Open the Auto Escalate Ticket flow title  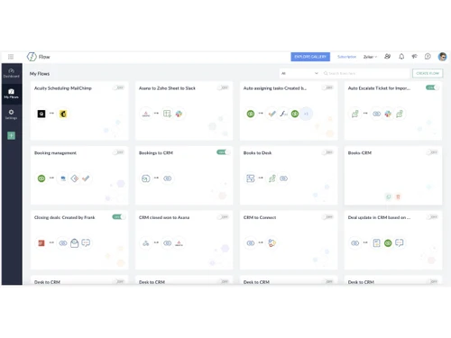pyautogui.click(x=379, y=88)
